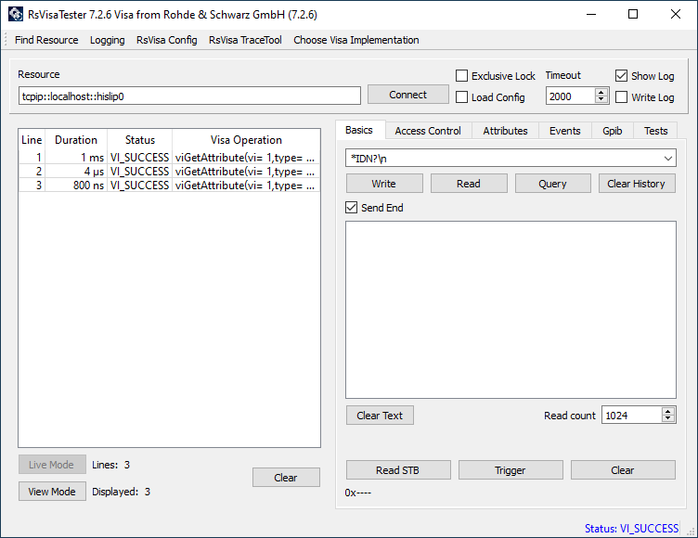Select log row 1 with 1 ms duration
The height and width of the screenshot is (538, 698).
pos(169,158)
